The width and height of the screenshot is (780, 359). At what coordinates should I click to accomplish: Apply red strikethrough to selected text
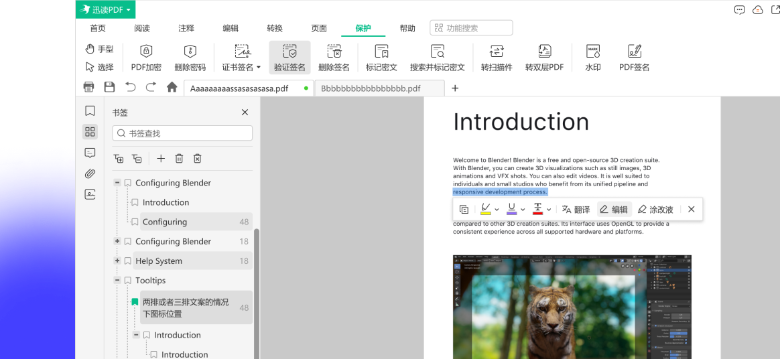(x=537, y=209)
